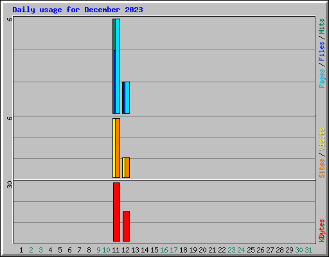Image resolution: width=329 pixels, height=257 pixels.
Task: Click day 6 on the x-axis
Action: click(69, 250)
